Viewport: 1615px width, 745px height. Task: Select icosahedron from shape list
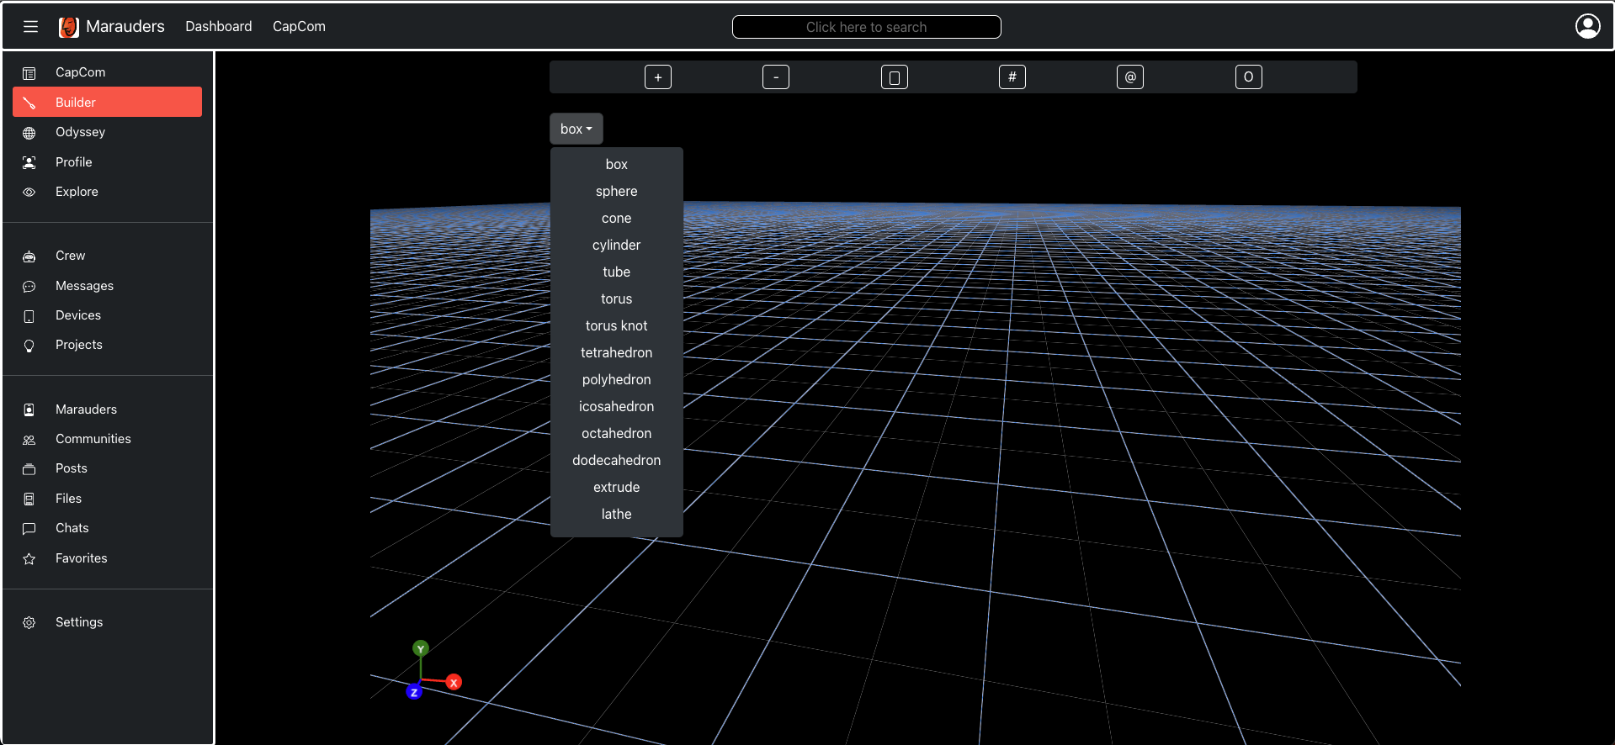(617, 407)
